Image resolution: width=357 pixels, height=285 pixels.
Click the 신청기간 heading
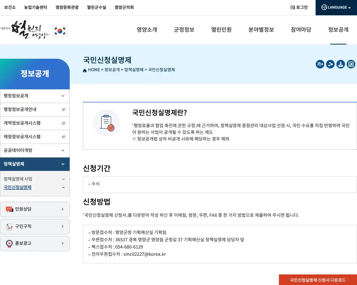tap(97, 168)
